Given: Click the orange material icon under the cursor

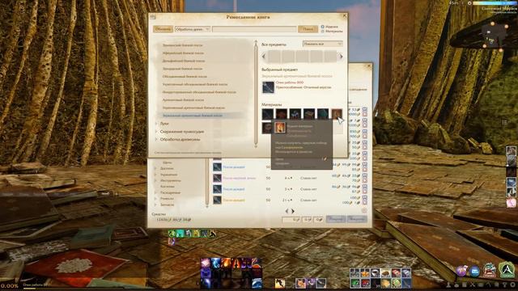Looking at the screenshot, I should pyautogui.click(x=337, y=114).
